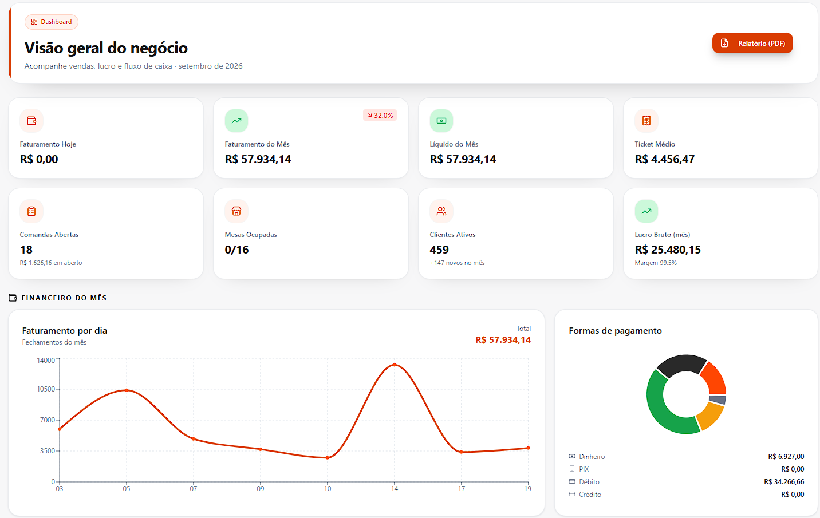Image resolution: width=820 pixels, height=518 pixels.
Task: Click the Dashboard grid icon
Action: [34, 22]
